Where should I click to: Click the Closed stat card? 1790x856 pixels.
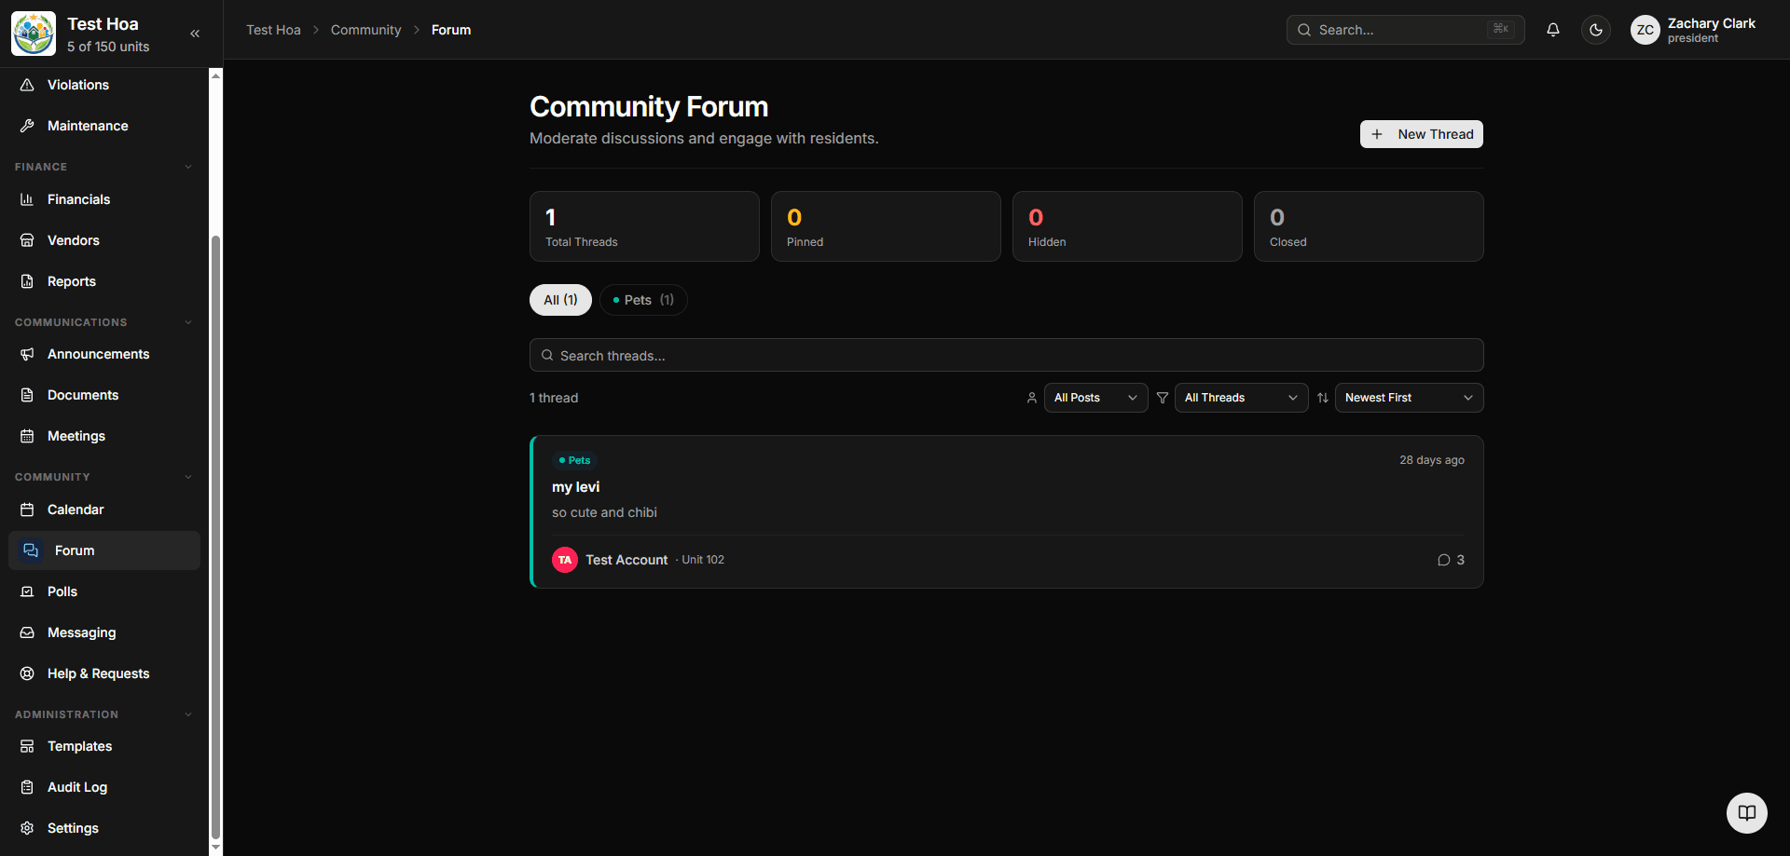tap(1369, 226)
